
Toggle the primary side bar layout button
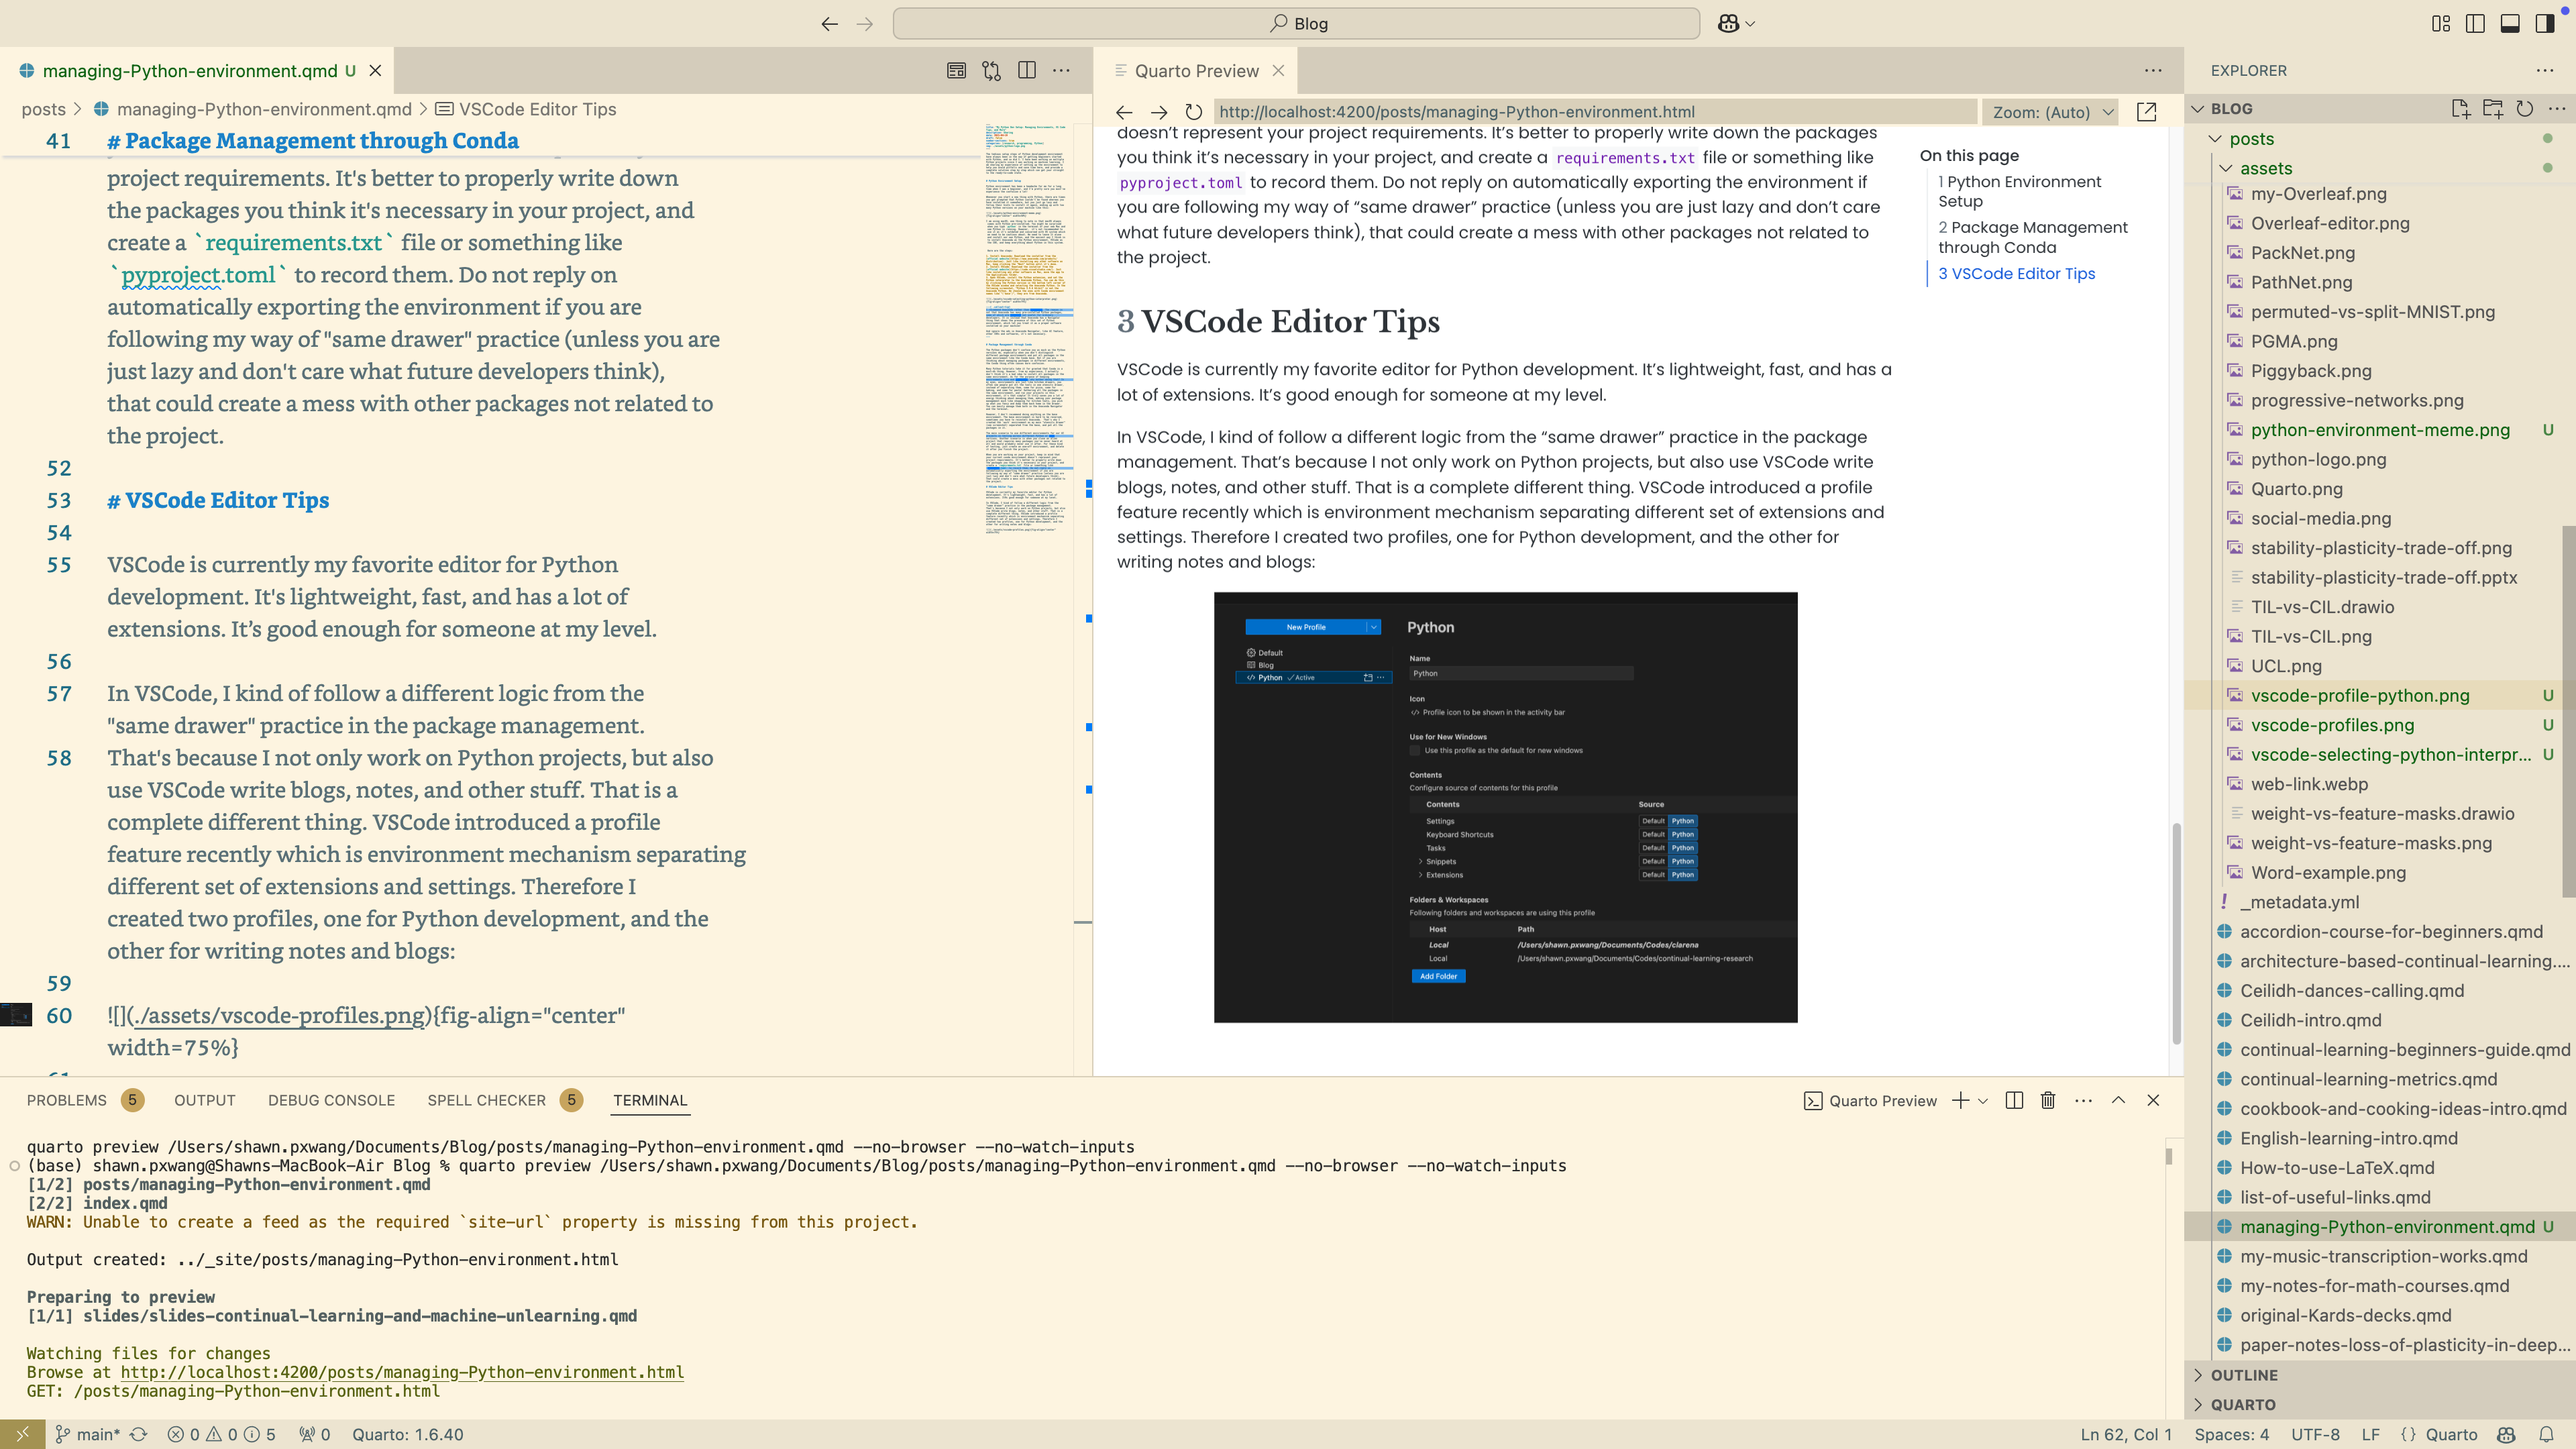point(2475,24)
